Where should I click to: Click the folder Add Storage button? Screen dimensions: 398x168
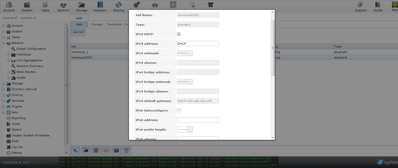pyautogui.click(x=86, y=150)
